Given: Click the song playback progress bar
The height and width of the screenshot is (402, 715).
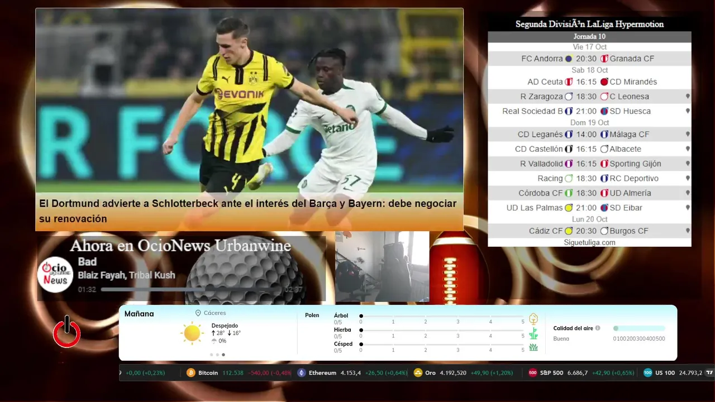Looking at the screenshot, I should point(190,290).
